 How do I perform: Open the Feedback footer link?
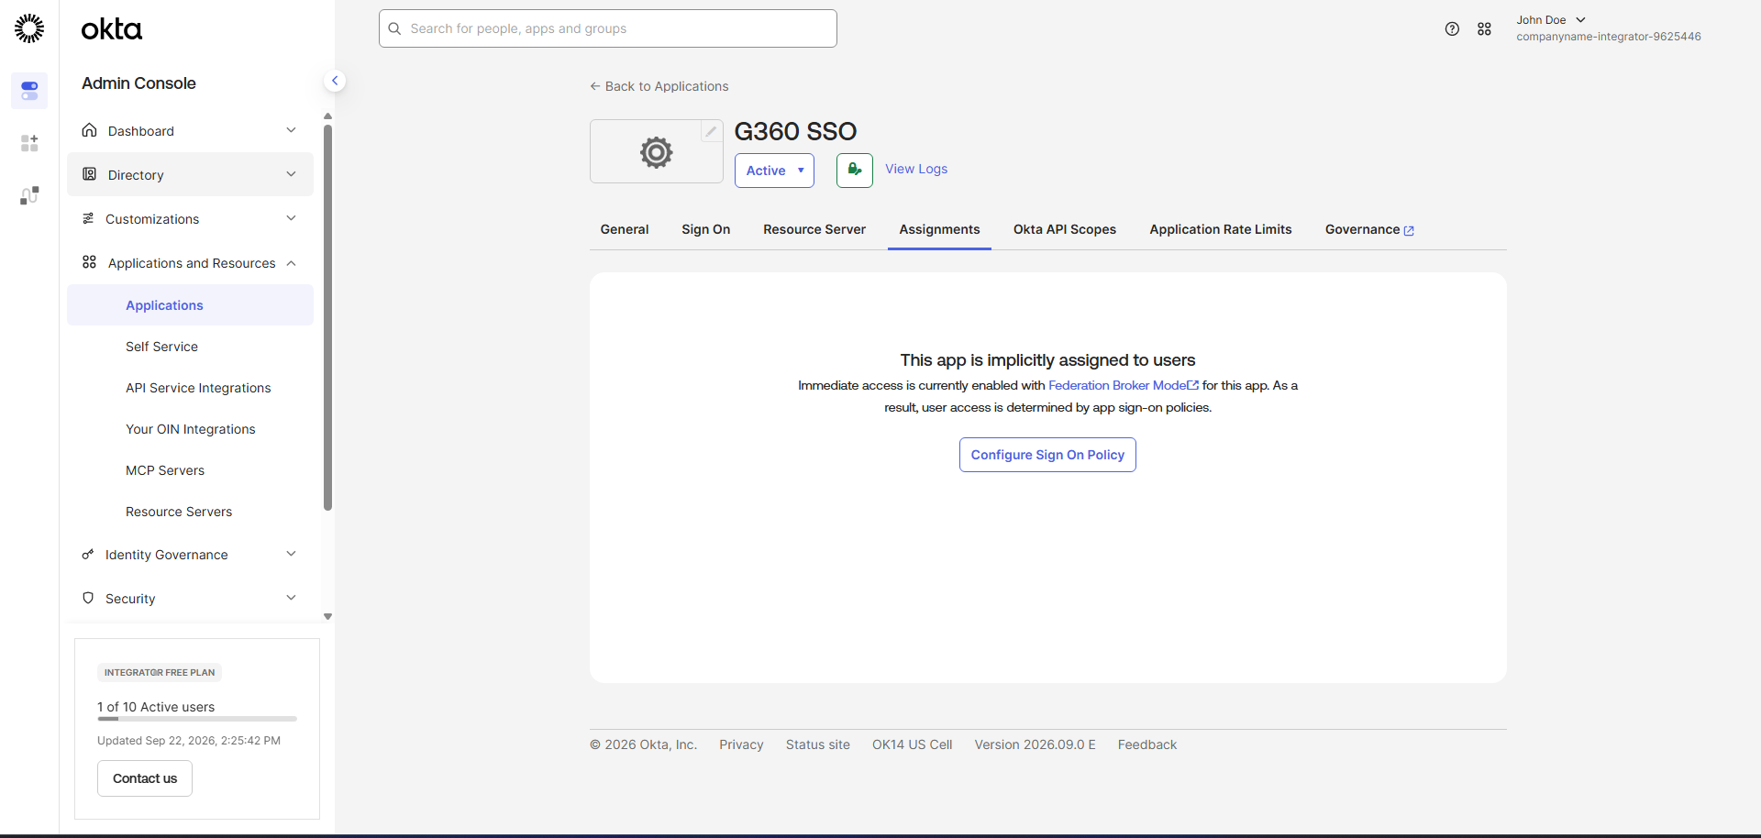point(1147,744)
